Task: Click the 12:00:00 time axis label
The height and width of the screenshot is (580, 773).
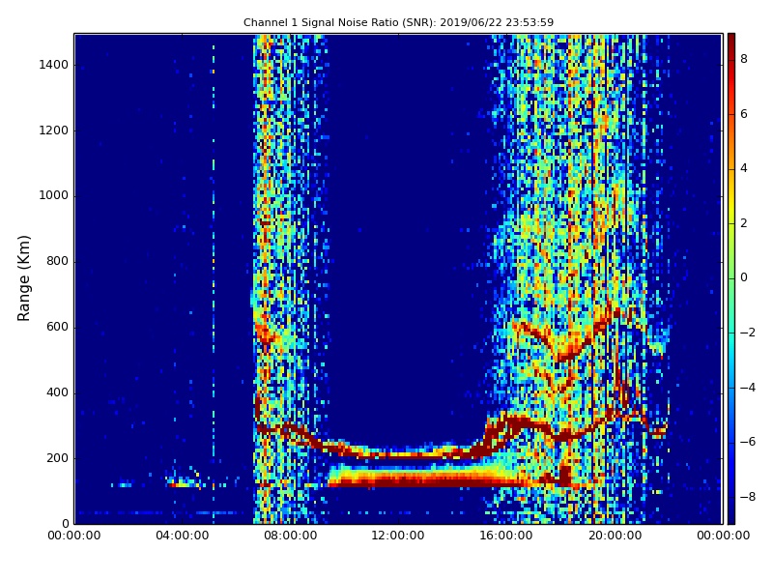Action: point(398,536)
